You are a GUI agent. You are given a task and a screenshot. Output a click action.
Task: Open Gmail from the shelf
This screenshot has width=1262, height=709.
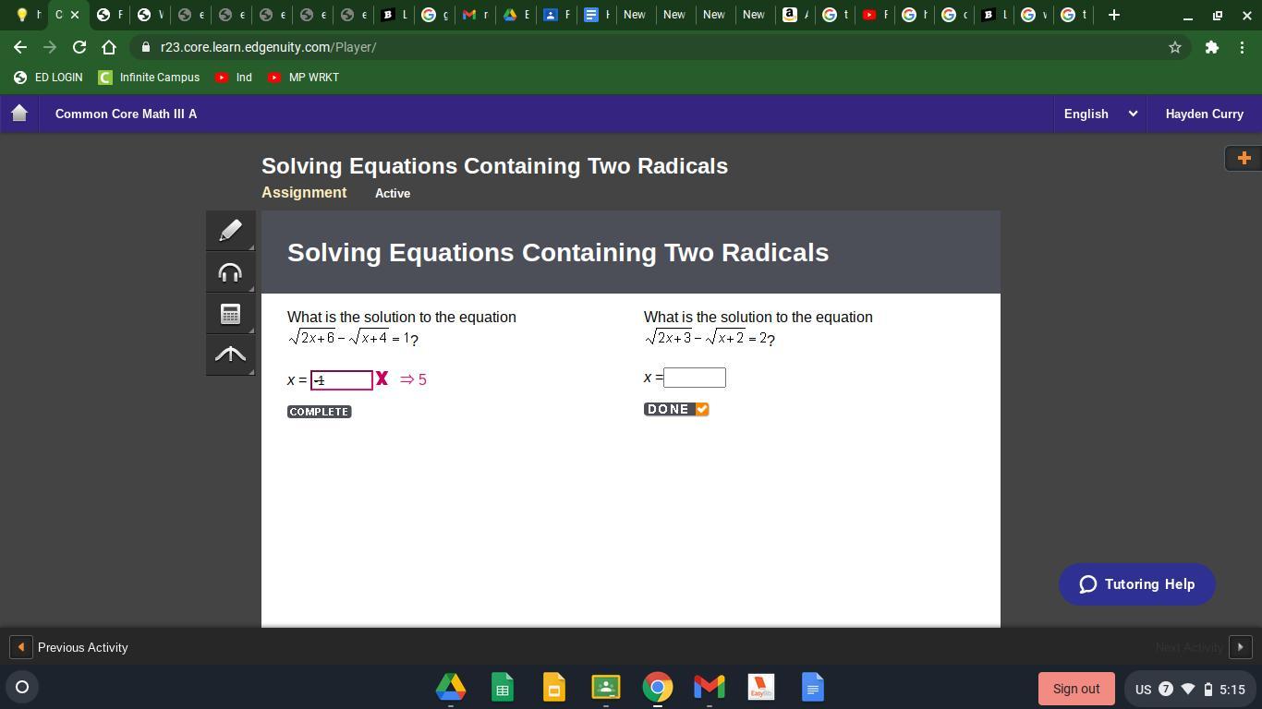[709, 688]
